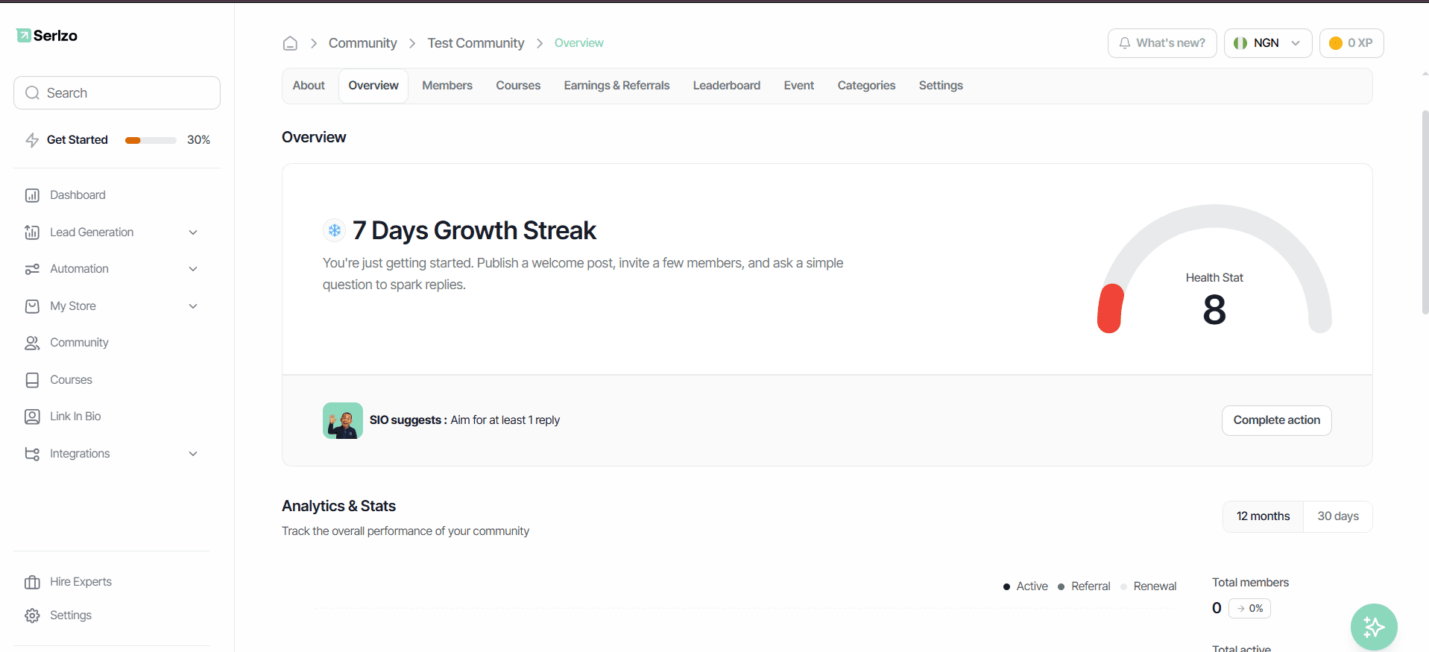Open the What's new notifications button
This screenshot has width=1429, height=652.
point(1162,43)
